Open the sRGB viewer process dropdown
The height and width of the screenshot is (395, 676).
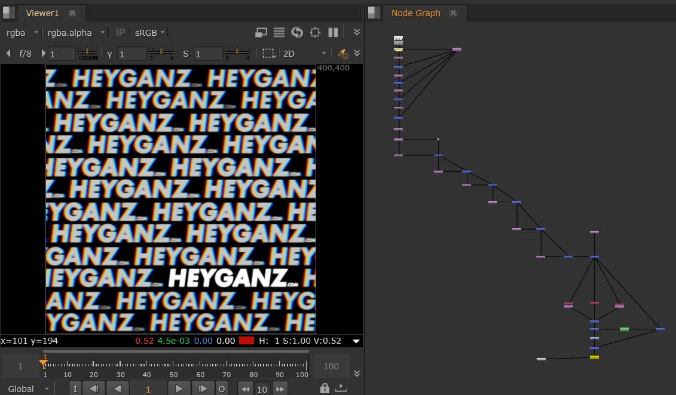150,33
